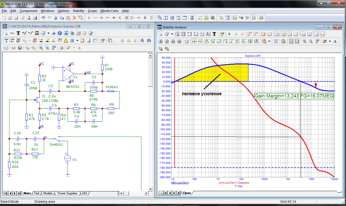This screenshot has width=346, height=206.
Task: Open the calculator icon in main toolbar
Action: point(192,18)
